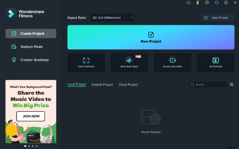Select the fourth banner carousel dot
The image size is (239, 149).
pos(36,146)
